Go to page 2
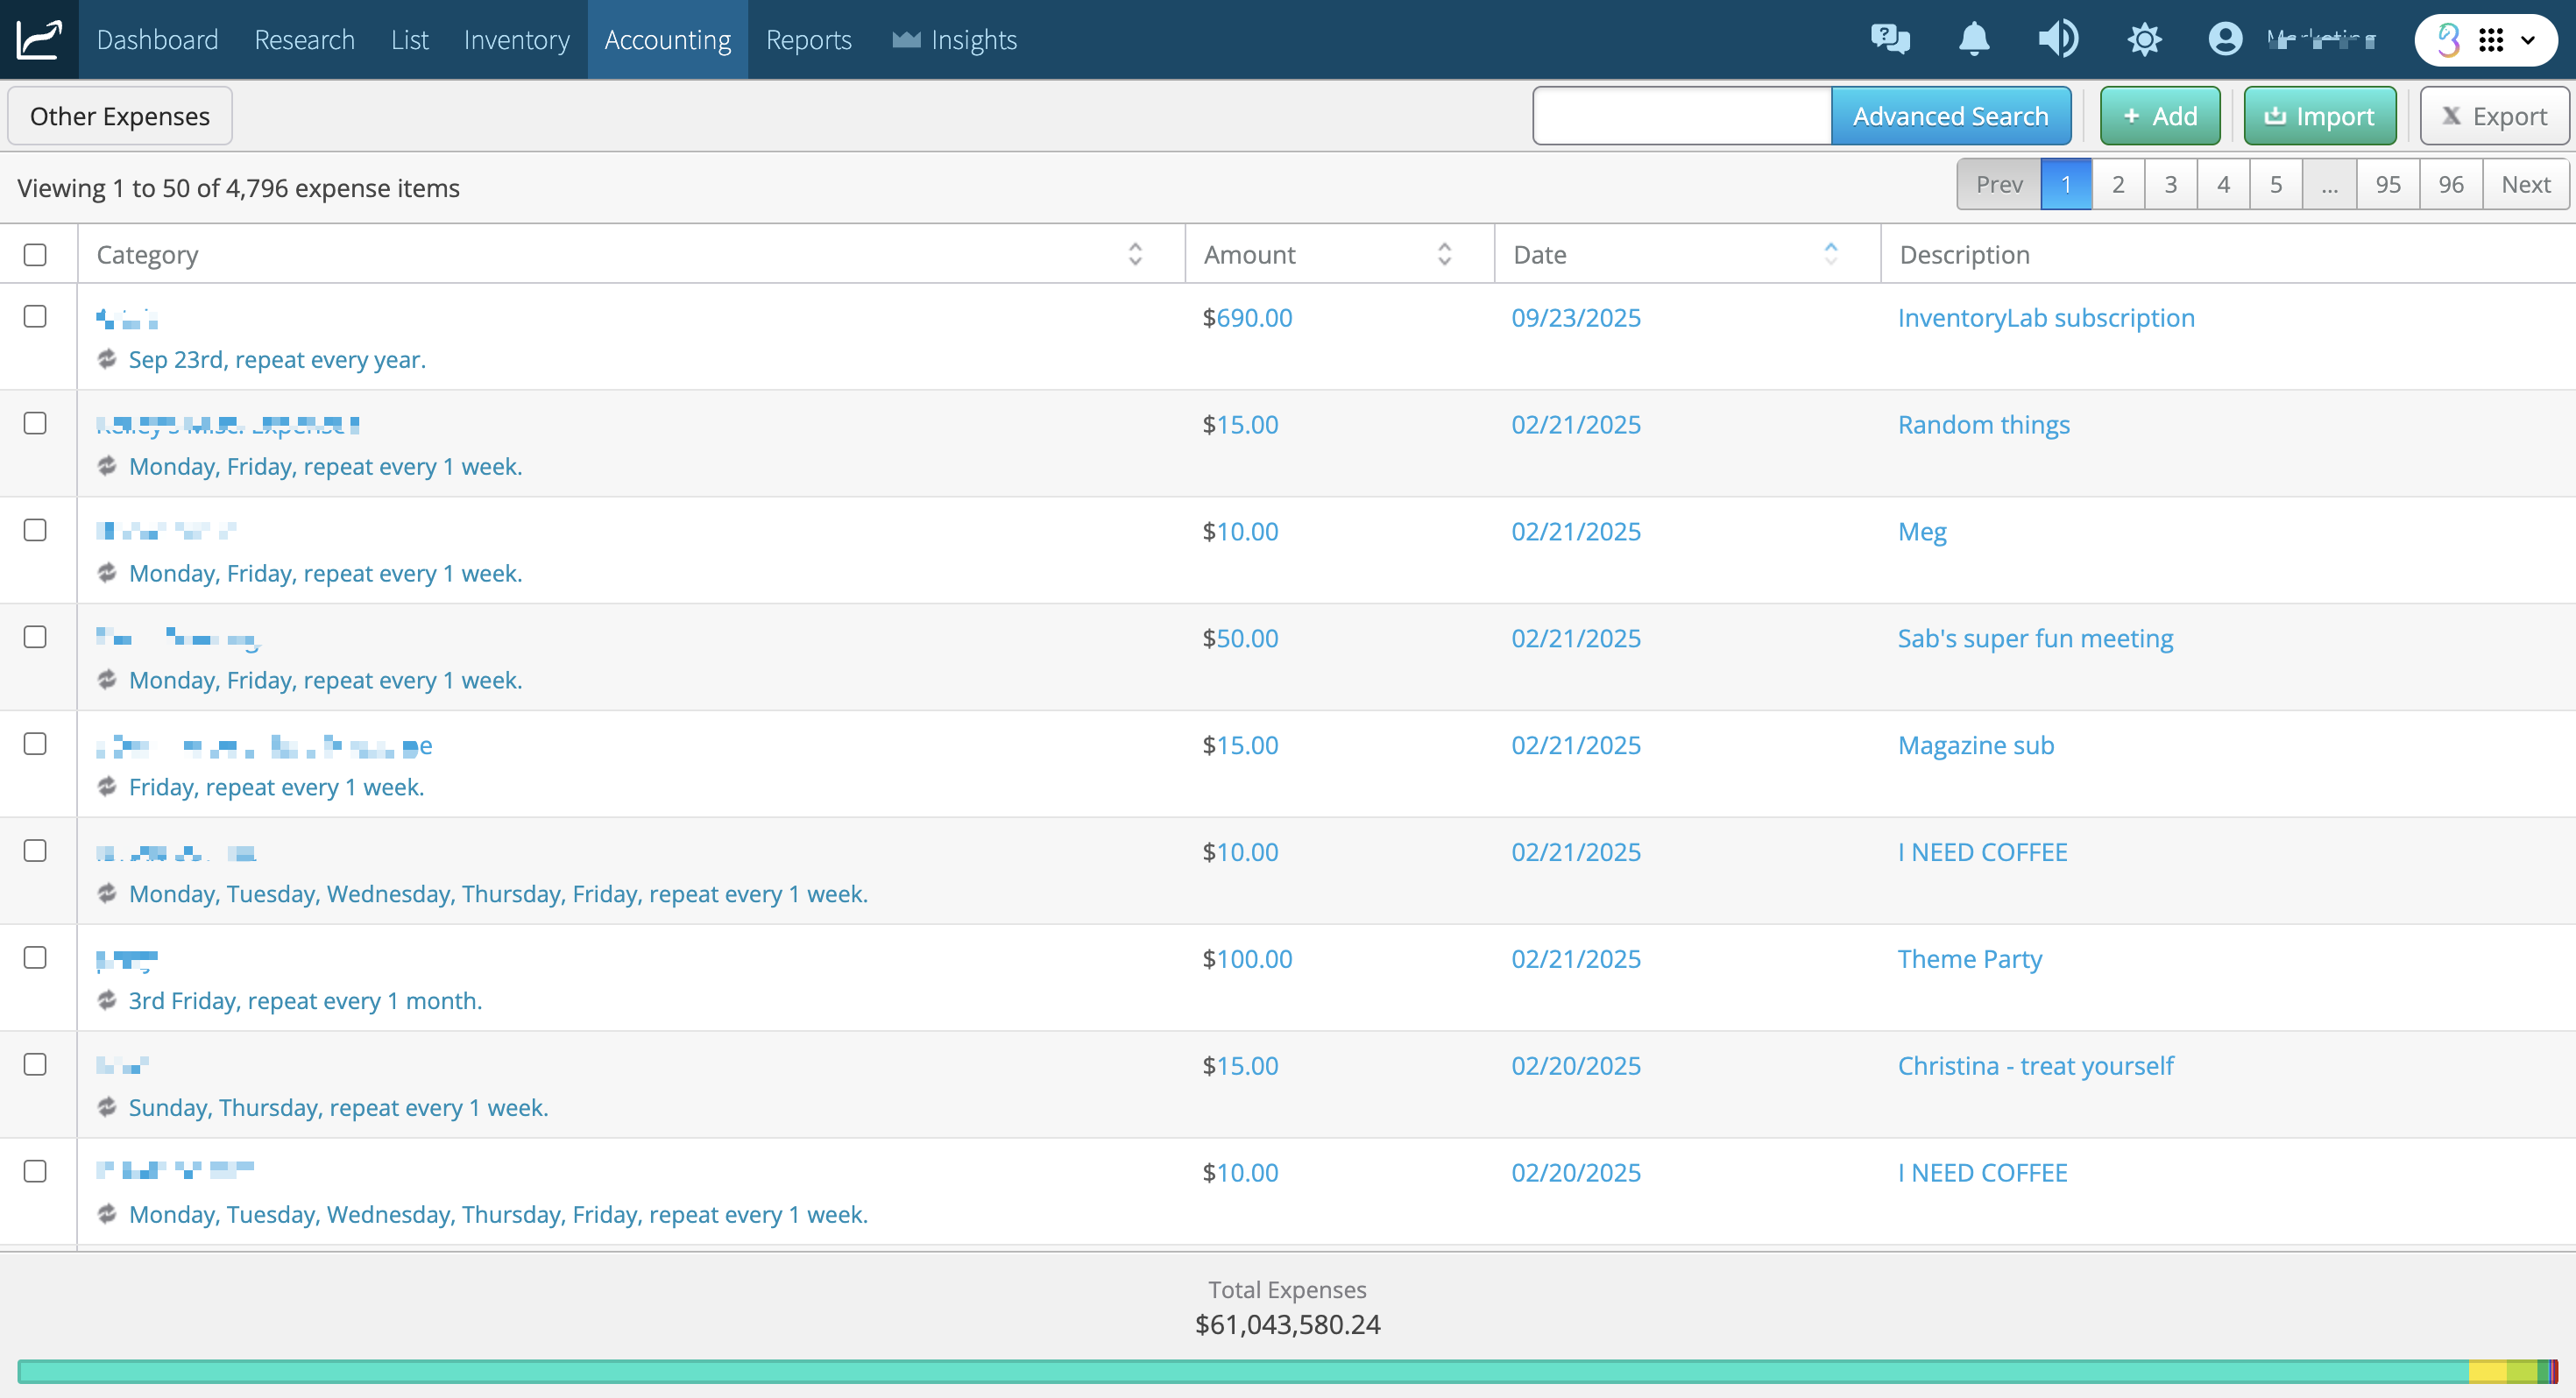This screenshot has height=1398, width=2576. [x=2117, y=184]
